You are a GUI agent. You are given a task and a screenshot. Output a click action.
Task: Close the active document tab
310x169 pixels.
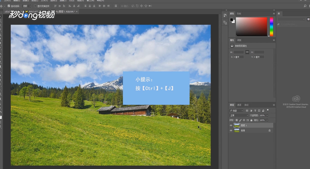(x=77, y=12)
